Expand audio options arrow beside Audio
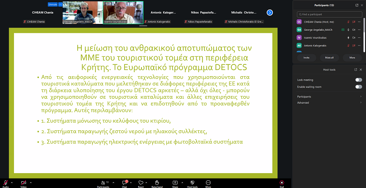The height and width of the screenshot is (188, 366). 12,183
